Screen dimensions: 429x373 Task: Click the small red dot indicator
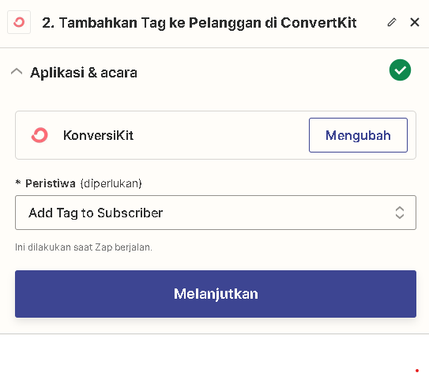(417, 371)
